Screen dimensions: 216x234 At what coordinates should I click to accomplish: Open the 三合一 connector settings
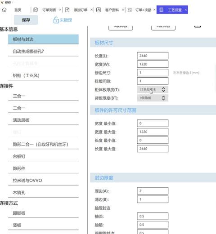click(x=43, y=96)
